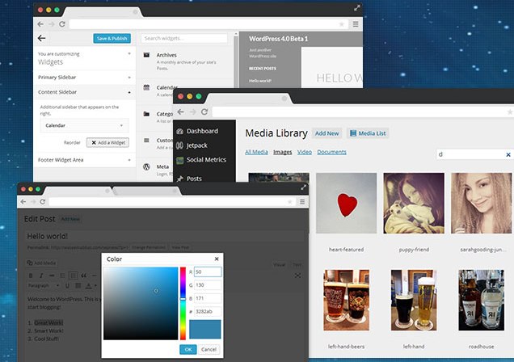Select the Categories folder widget icon

coord(146,114)
